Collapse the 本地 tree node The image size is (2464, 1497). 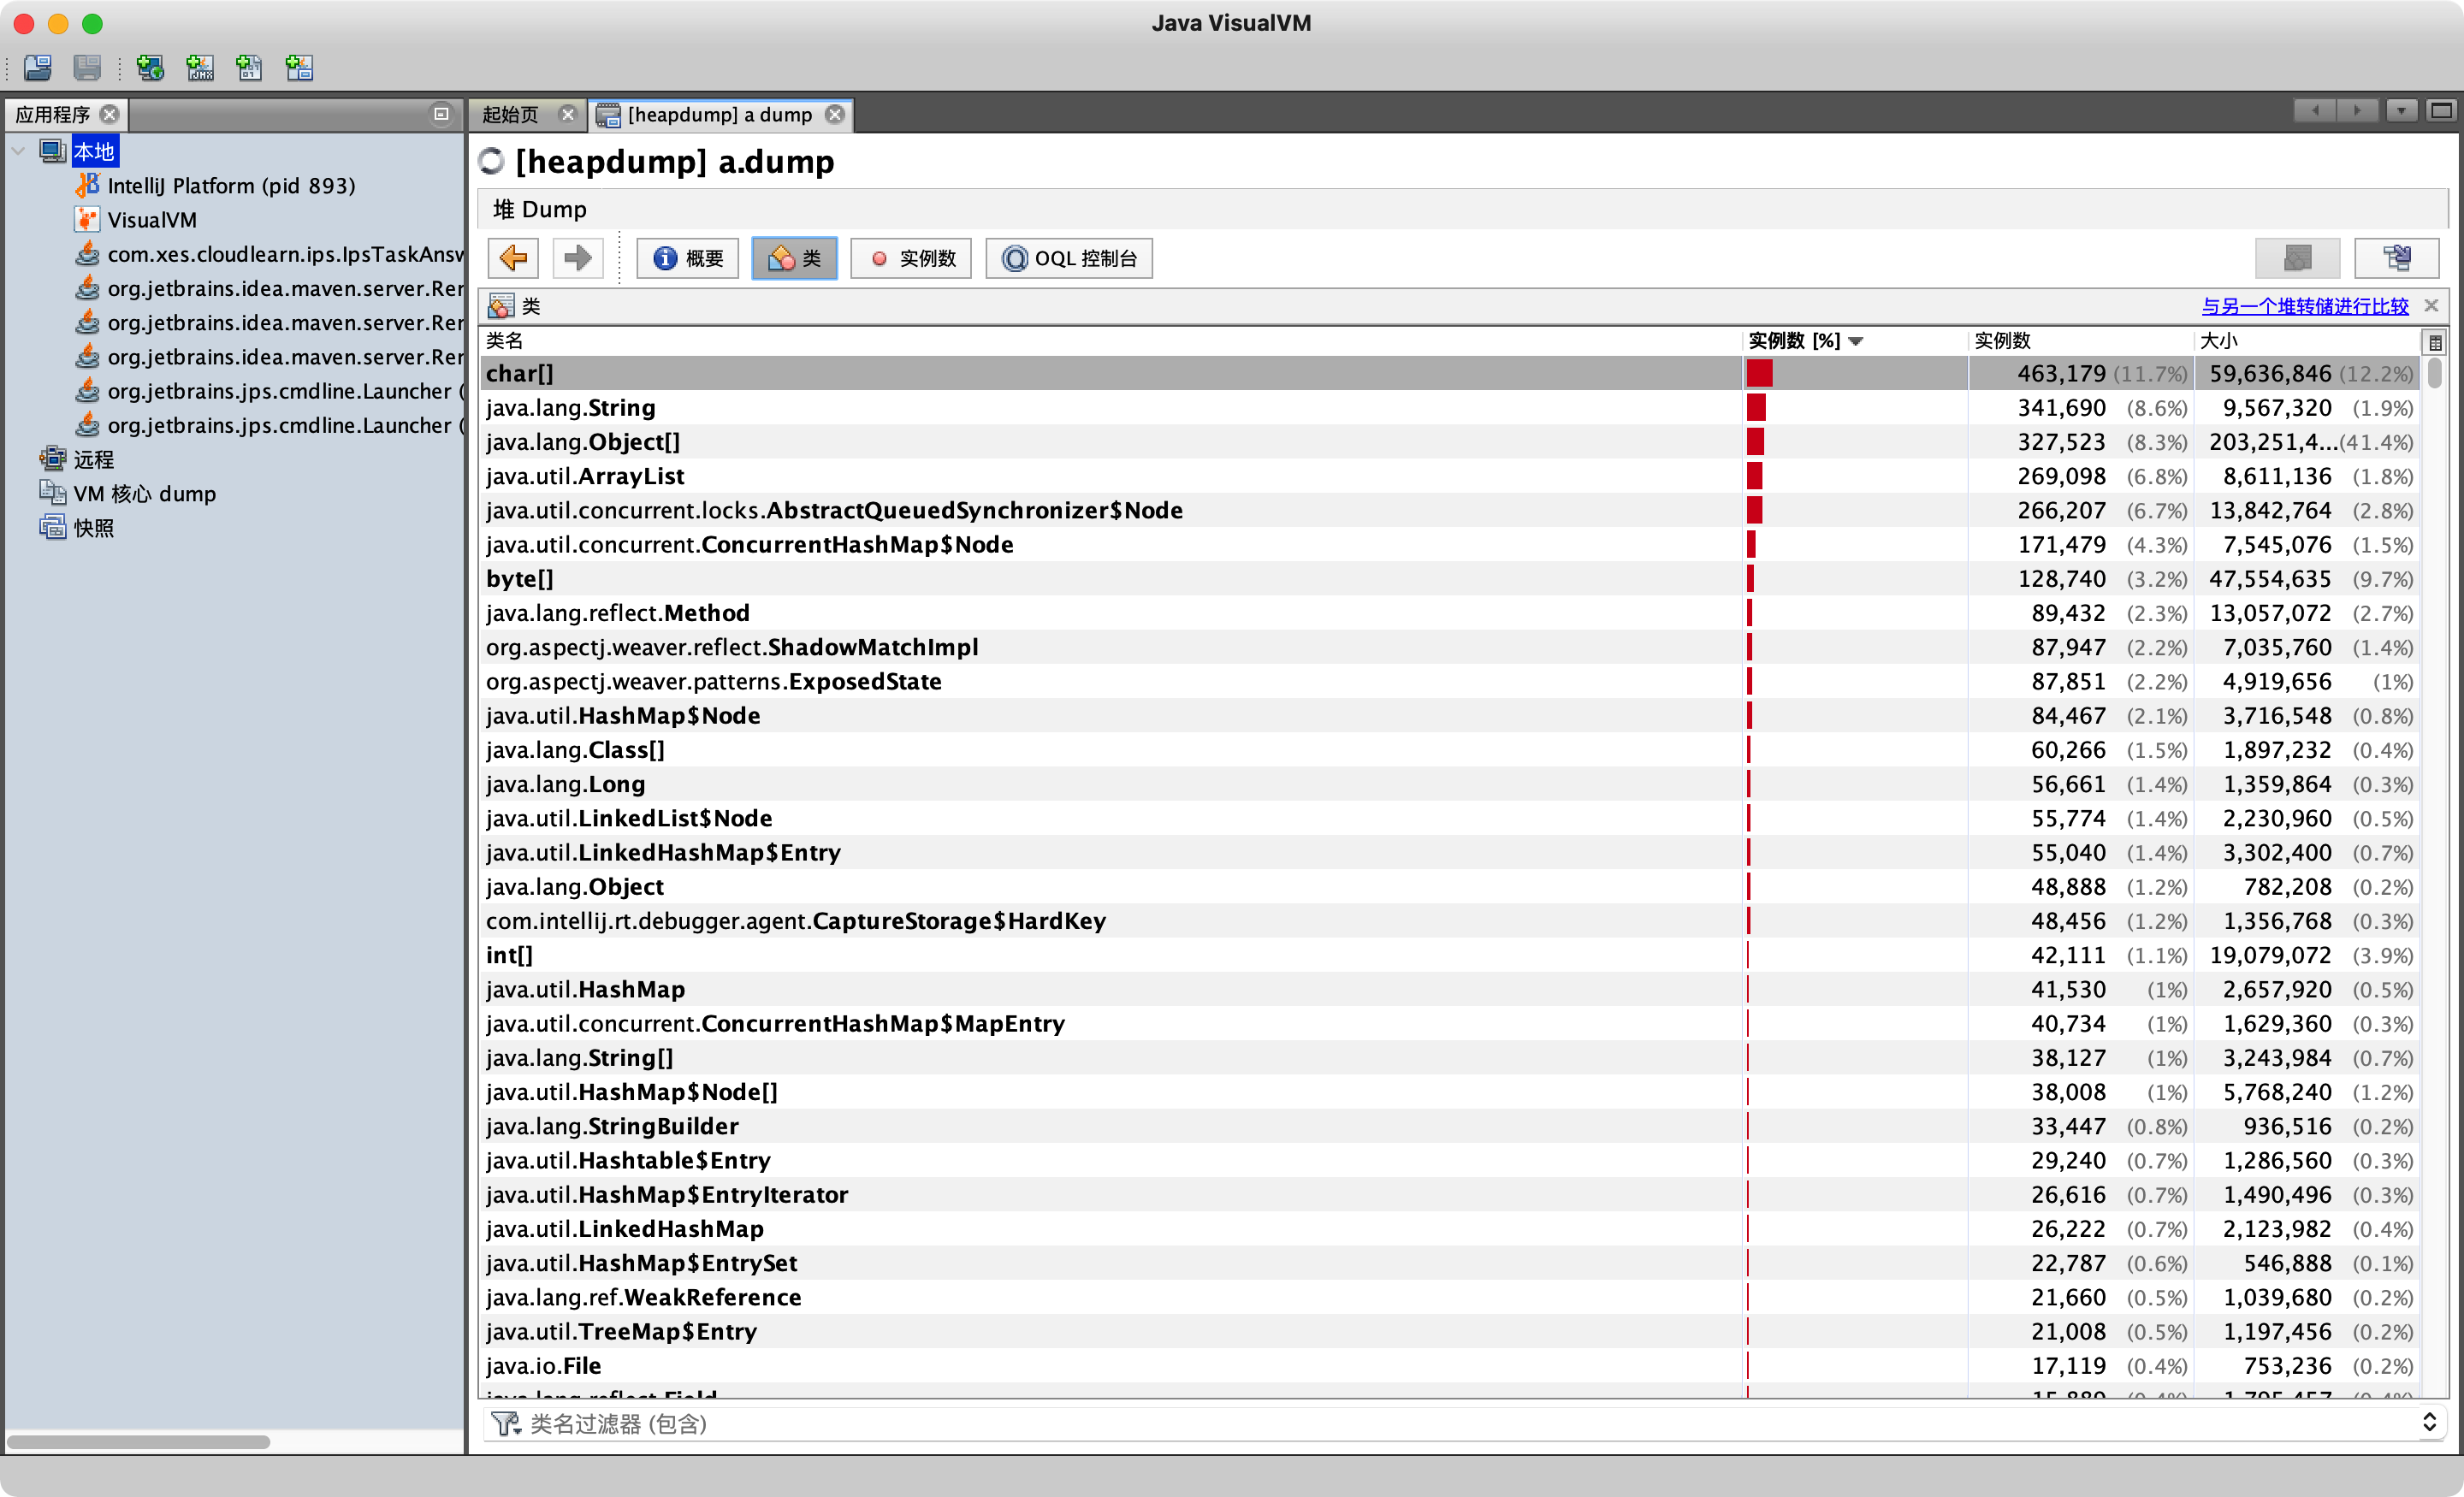(x=19, y=151)
